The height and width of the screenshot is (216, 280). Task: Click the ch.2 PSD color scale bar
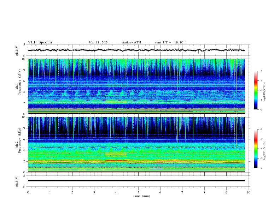[256, 149]
